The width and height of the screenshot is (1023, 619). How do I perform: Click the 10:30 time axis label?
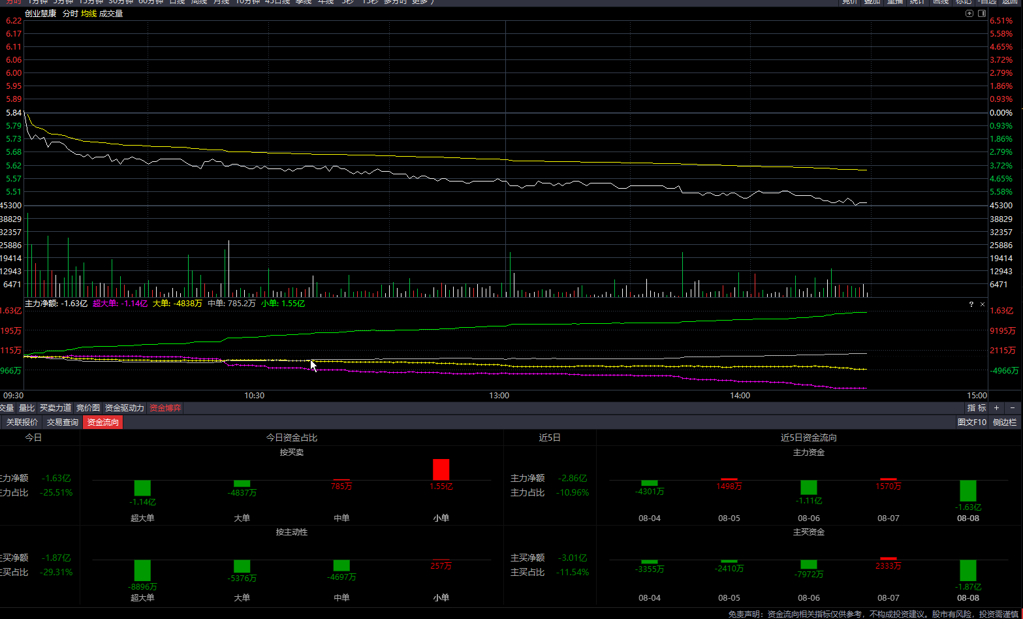click(255, 396)
